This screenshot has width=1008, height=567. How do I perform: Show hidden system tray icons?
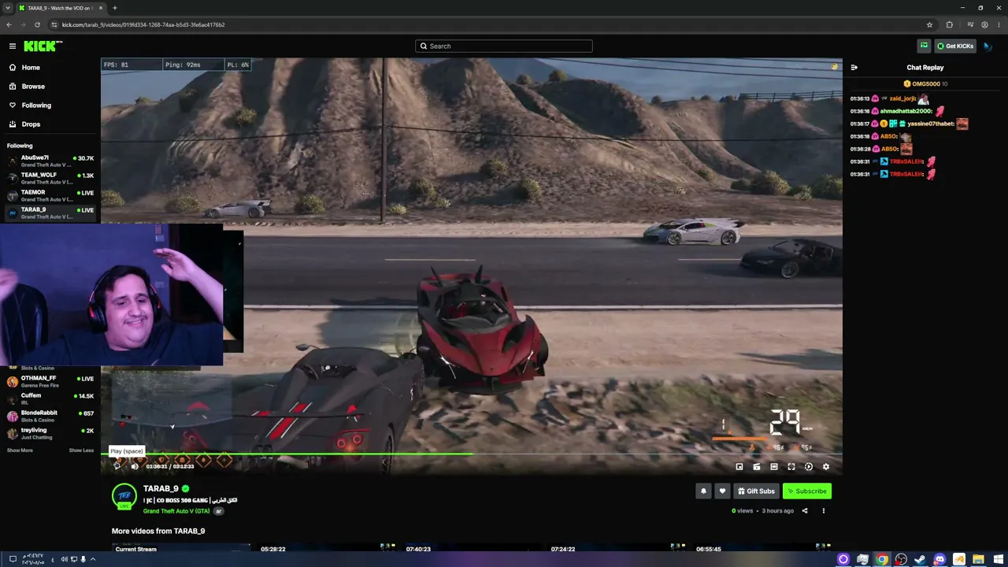click(x=93, y=560)
